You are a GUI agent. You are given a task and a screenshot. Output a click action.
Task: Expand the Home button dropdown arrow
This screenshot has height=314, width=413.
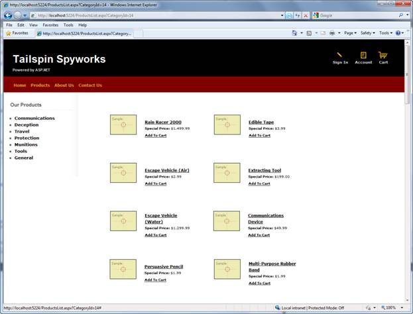tap(302, 33)
